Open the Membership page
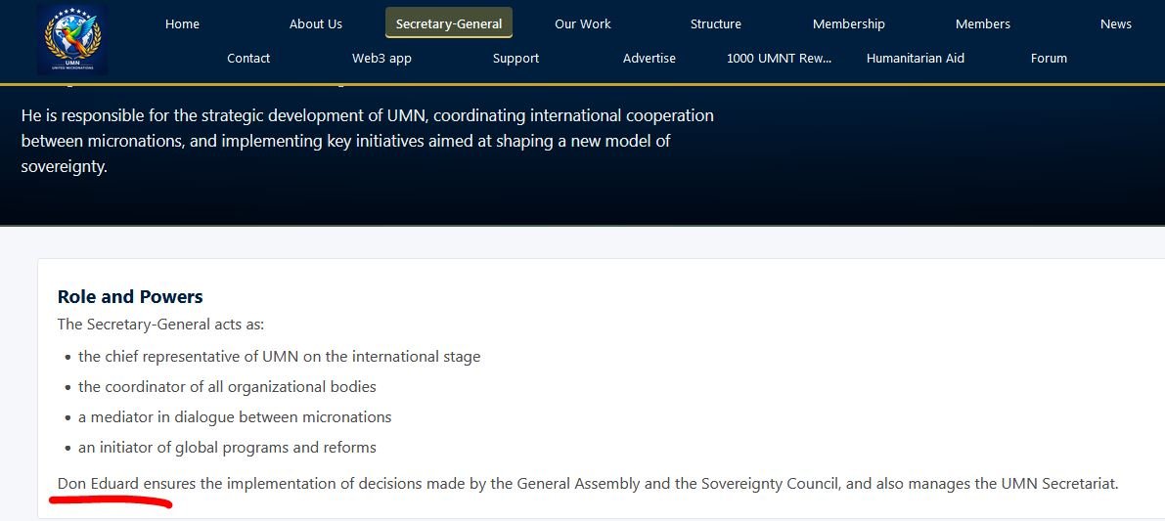1165x521 pixels. pyautogui.click(x=849, y=24)
